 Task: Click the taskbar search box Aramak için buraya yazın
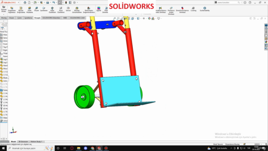[31, 148]
